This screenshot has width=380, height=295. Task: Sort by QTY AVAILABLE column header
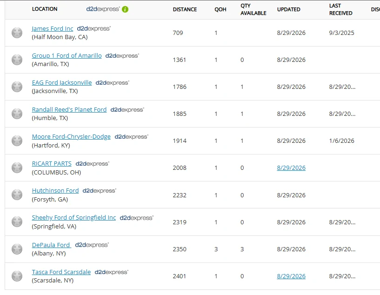point(253,9)
